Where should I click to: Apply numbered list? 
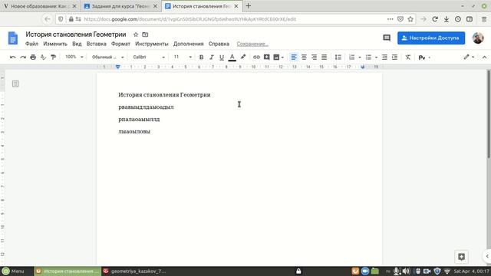[352, 58]
